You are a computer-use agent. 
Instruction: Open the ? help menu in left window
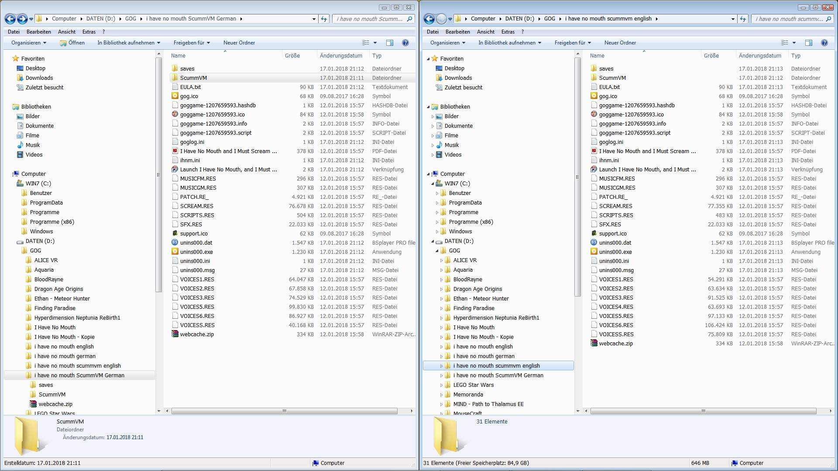[103, 32]
